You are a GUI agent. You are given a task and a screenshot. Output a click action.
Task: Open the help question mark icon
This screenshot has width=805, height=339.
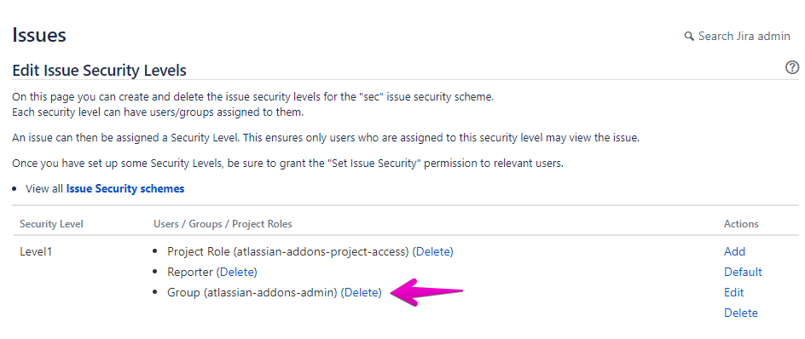coord(792,67)
